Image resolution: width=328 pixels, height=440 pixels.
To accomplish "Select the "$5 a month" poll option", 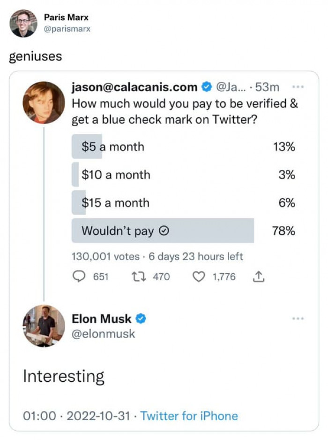I will 112,147.
